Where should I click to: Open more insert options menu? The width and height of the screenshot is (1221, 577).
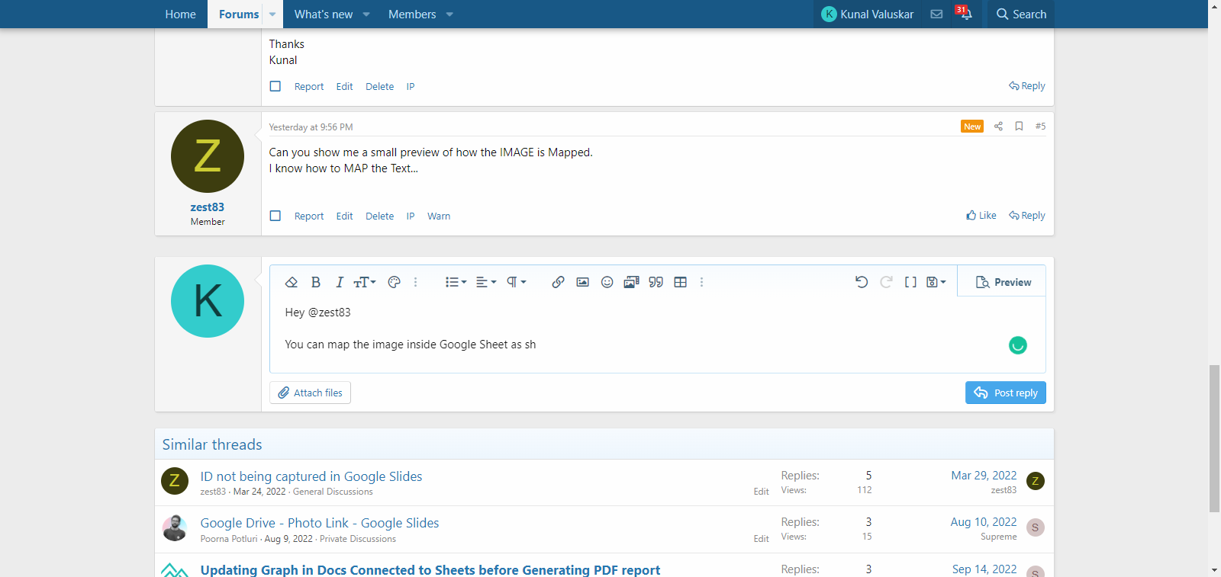701,282
